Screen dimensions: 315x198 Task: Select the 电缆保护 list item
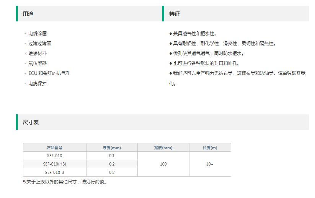pos(38,83)
